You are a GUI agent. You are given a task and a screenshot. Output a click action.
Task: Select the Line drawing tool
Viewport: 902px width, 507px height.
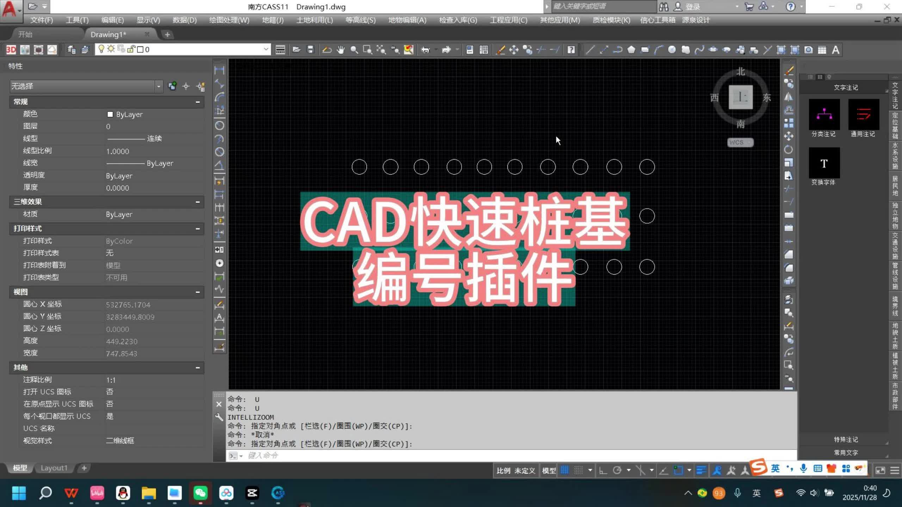coord(590,50)
